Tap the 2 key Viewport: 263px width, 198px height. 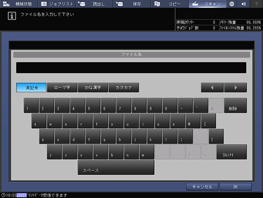coord(47,105)
